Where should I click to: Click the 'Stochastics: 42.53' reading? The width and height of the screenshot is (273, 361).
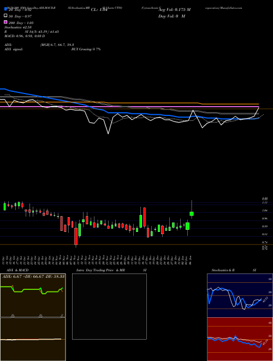pos(17,27)
